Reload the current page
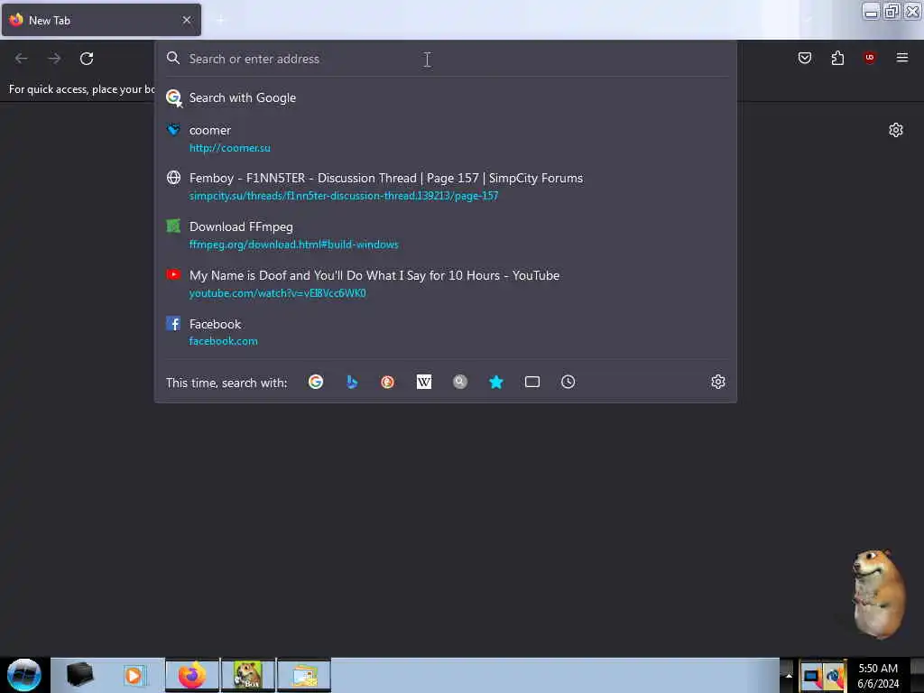The height and width of the screenshot is (693, 924). 87,59
